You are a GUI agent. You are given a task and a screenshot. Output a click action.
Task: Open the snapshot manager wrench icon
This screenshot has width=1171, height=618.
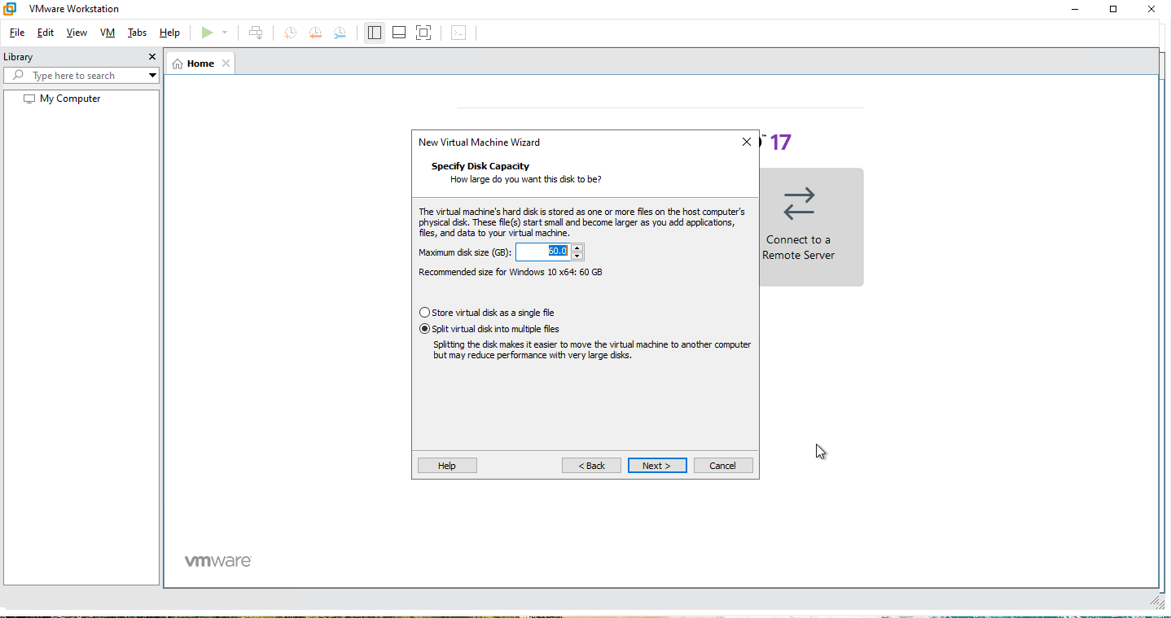(340, 33)
